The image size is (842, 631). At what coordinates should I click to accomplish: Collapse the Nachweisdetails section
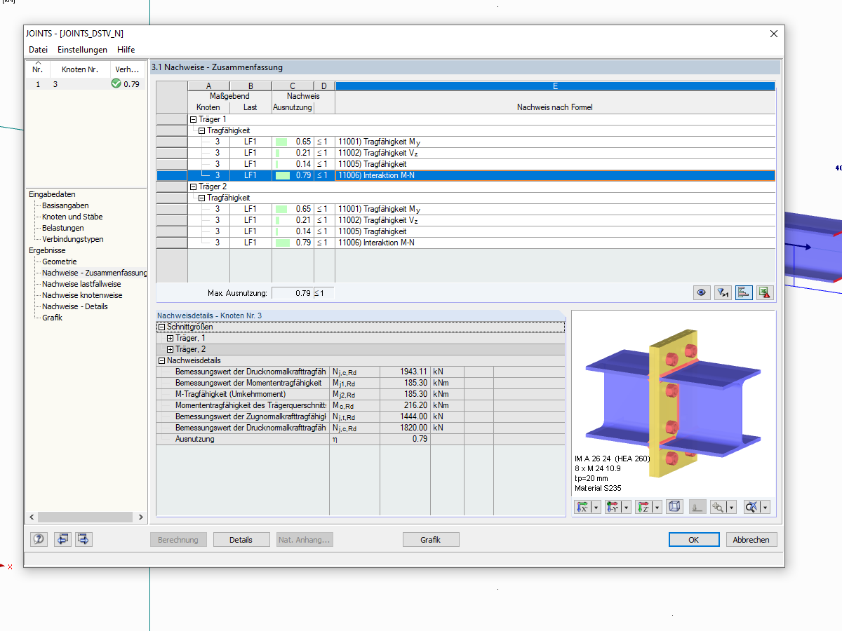pyautogui.click(x=161, y=360)
